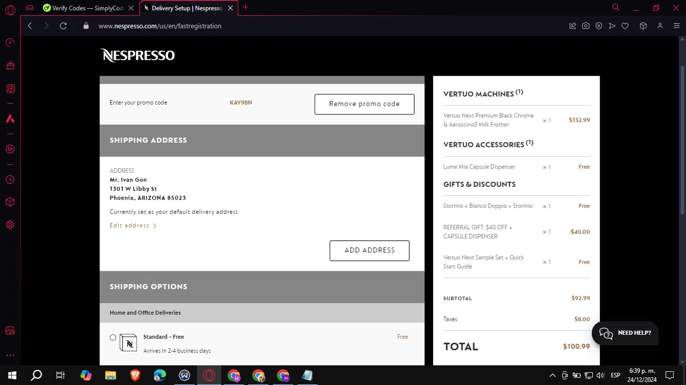The height and width of the screenshot is (385, 686).
Task: Open GX Control speedometer in sidebar
Action: [10, 42]
